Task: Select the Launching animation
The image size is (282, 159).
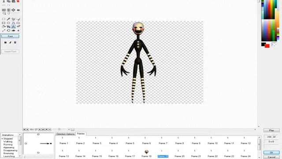Action: coord(9,156)
